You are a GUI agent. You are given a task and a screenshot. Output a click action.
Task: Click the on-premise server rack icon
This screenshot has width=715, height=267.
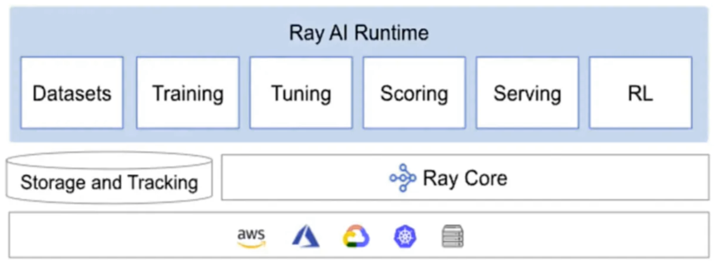click(x=453, y=236)
